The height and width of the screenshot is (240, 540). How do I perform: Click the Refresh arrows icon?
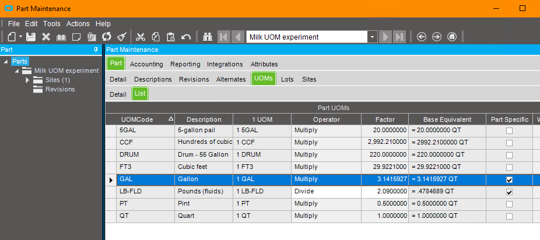107,37
